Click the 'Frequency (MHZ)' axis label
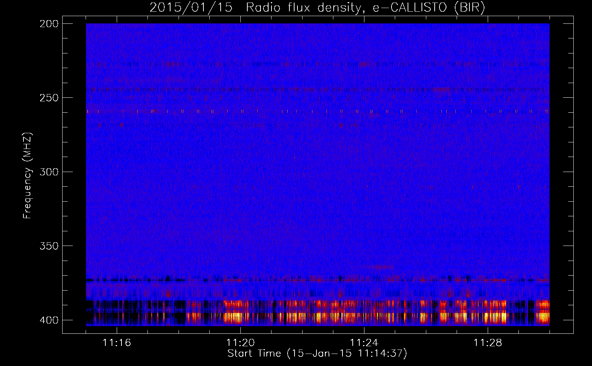Viewport: 592px width, 366px height. coord(27,175)
